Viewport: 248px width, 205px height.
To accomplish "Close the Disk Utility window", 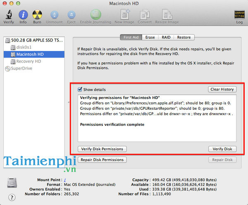I will click(x=5, y=3).
